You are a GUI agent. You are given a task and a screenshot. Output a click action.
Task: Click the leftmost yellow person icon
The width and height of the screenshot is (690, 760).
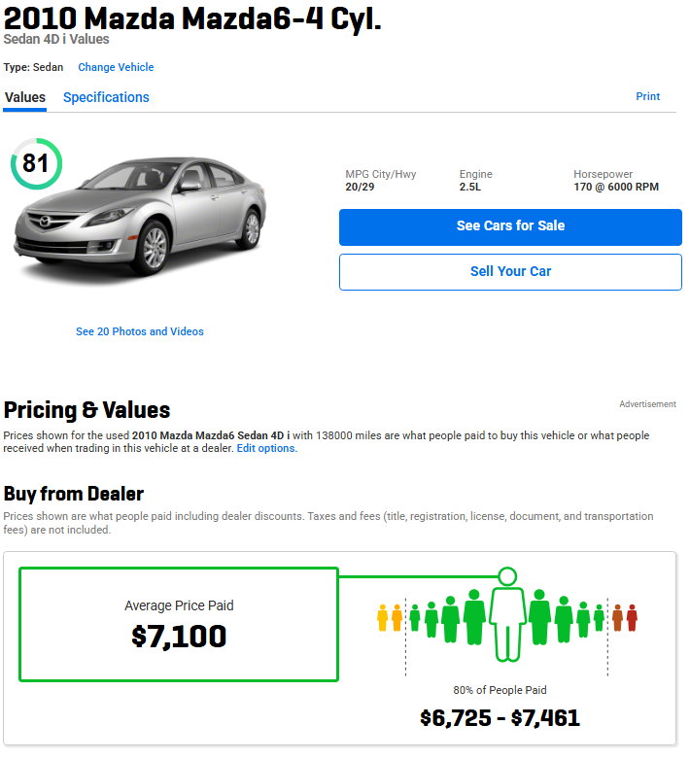pyautogui.click(x=383, y=617)
